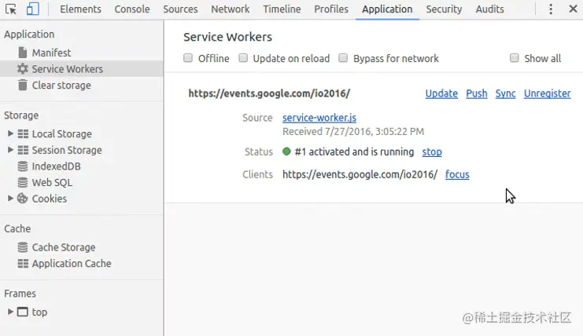Expand the Cookies tree node

(10, 199)
